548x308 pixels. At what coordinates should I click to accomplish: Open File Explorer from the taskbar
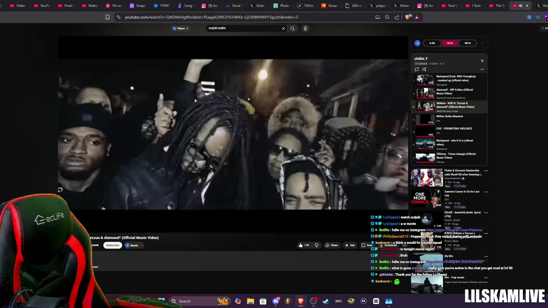(x=250, y=301)
